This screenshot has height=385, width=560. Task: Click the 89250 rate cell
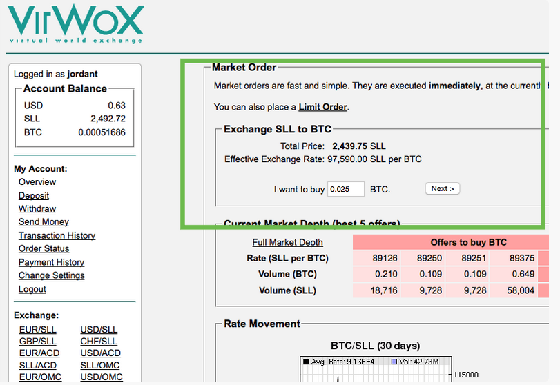[x=423, y=258]
